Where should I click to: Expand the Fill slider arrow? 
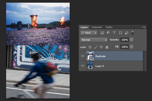pos(131,47)
